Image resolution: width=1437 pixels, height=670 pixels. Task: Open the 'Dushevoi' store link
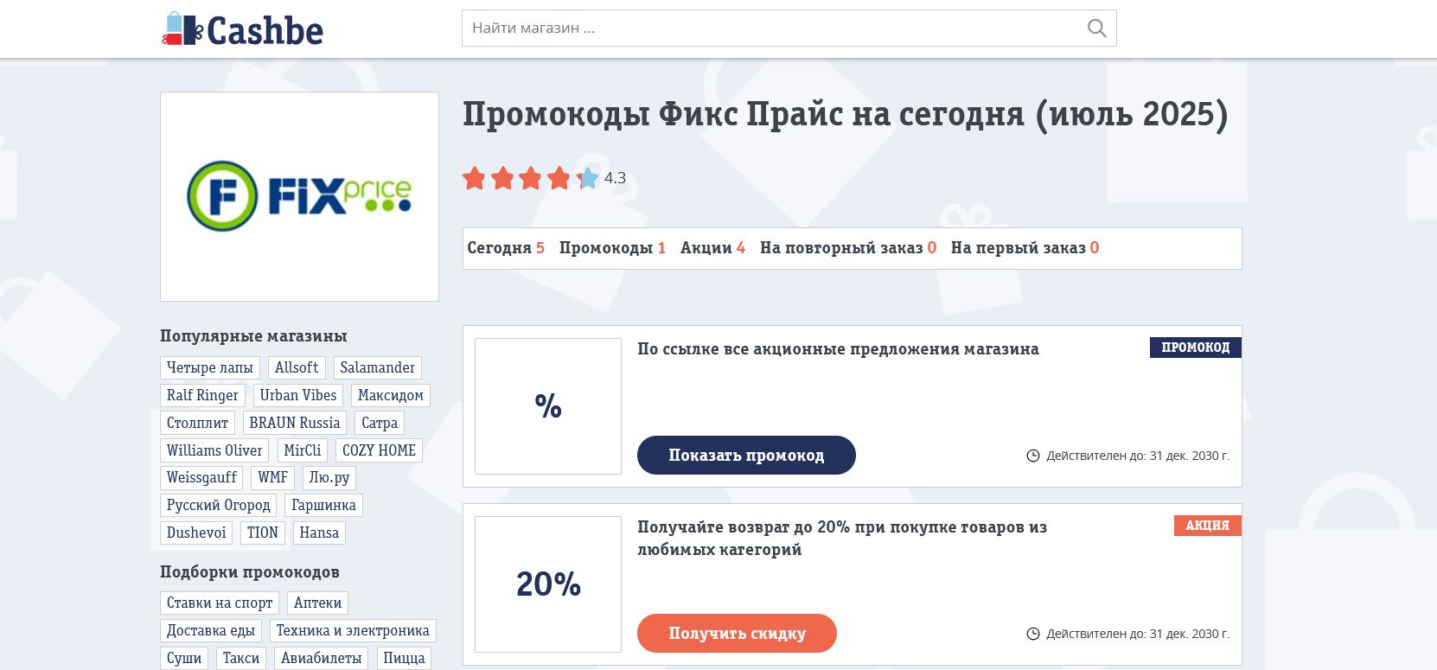(196, 533)
